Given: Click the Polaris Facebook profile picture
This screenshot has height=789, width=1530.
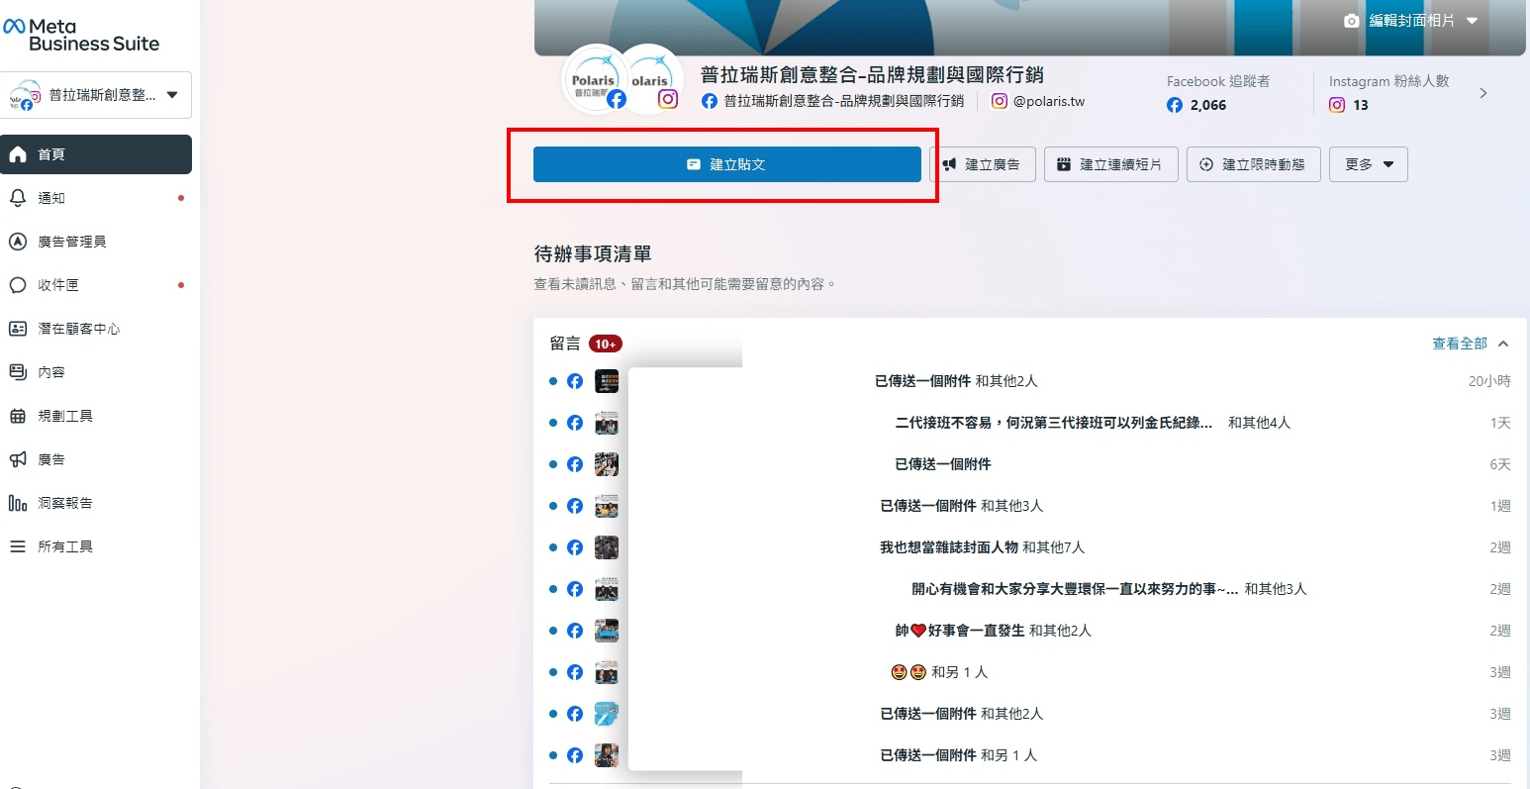Looking at the screenshot, I should point(595,80).
